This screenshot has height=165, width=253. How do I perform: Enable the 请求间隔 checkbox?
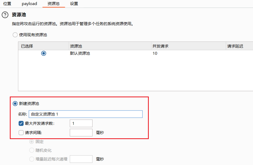coord(21,133)
